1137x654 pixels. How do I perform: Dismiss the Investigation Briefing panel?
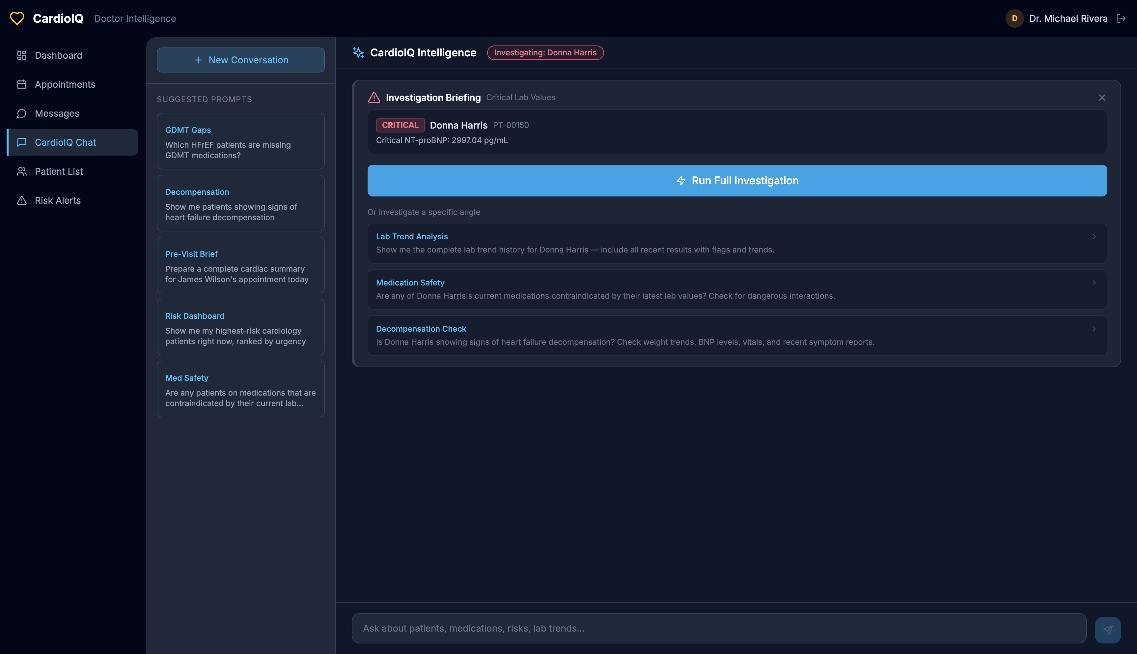1101,98
